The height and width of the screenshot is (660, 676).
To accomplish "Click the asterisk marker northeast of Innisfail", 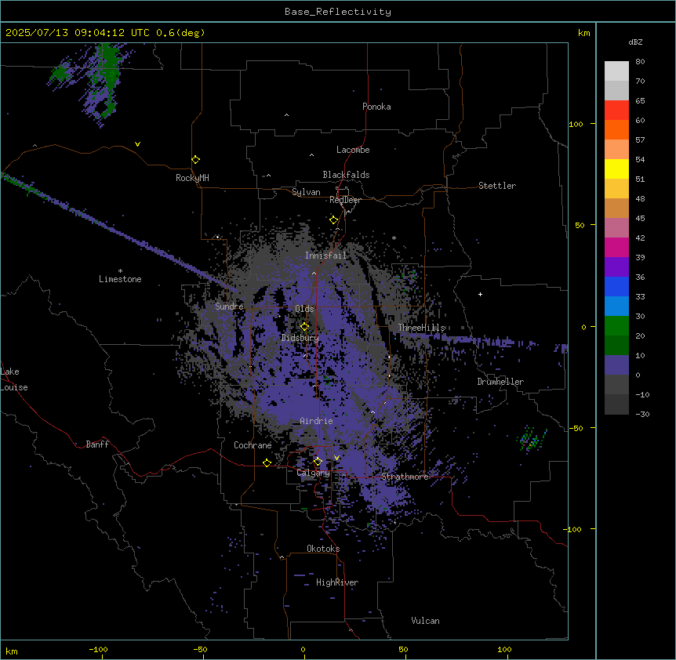I will 394,238.
